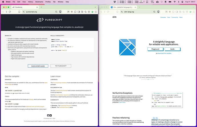Click the Try PureScript button
Image resolution: width=197 pixels, height=127 pixels.
click(61, 66)
